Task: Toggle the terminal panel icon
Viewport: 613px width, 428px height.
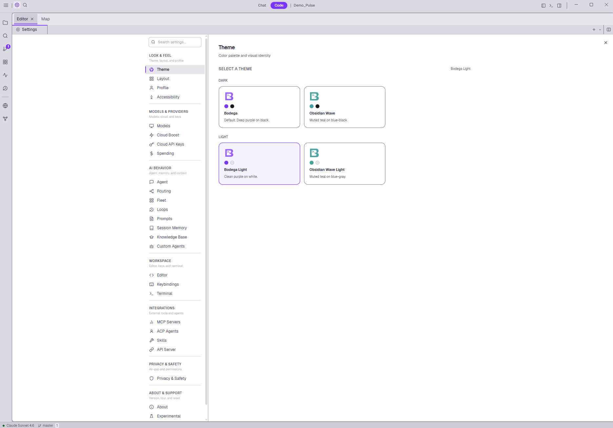Action: (x=551, y=5)
